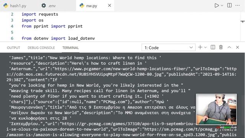Click line number 6 in the gutter
Screen dimensions: 245x138
12,38
